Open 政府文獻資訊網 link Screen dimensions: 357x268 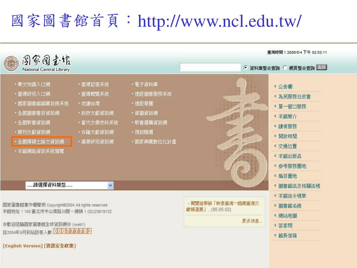pyautogui.click(x=97, y=113)
